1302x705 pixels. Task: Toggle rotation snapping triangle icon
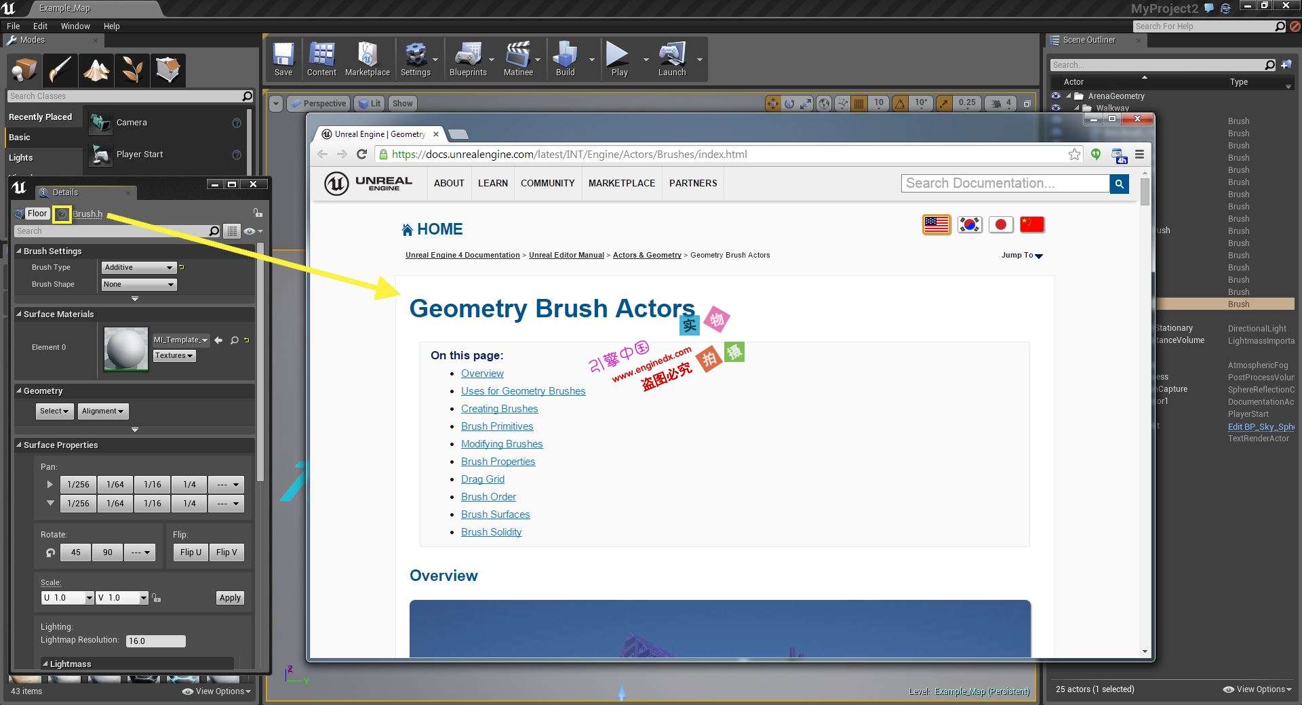coord(900,104)
